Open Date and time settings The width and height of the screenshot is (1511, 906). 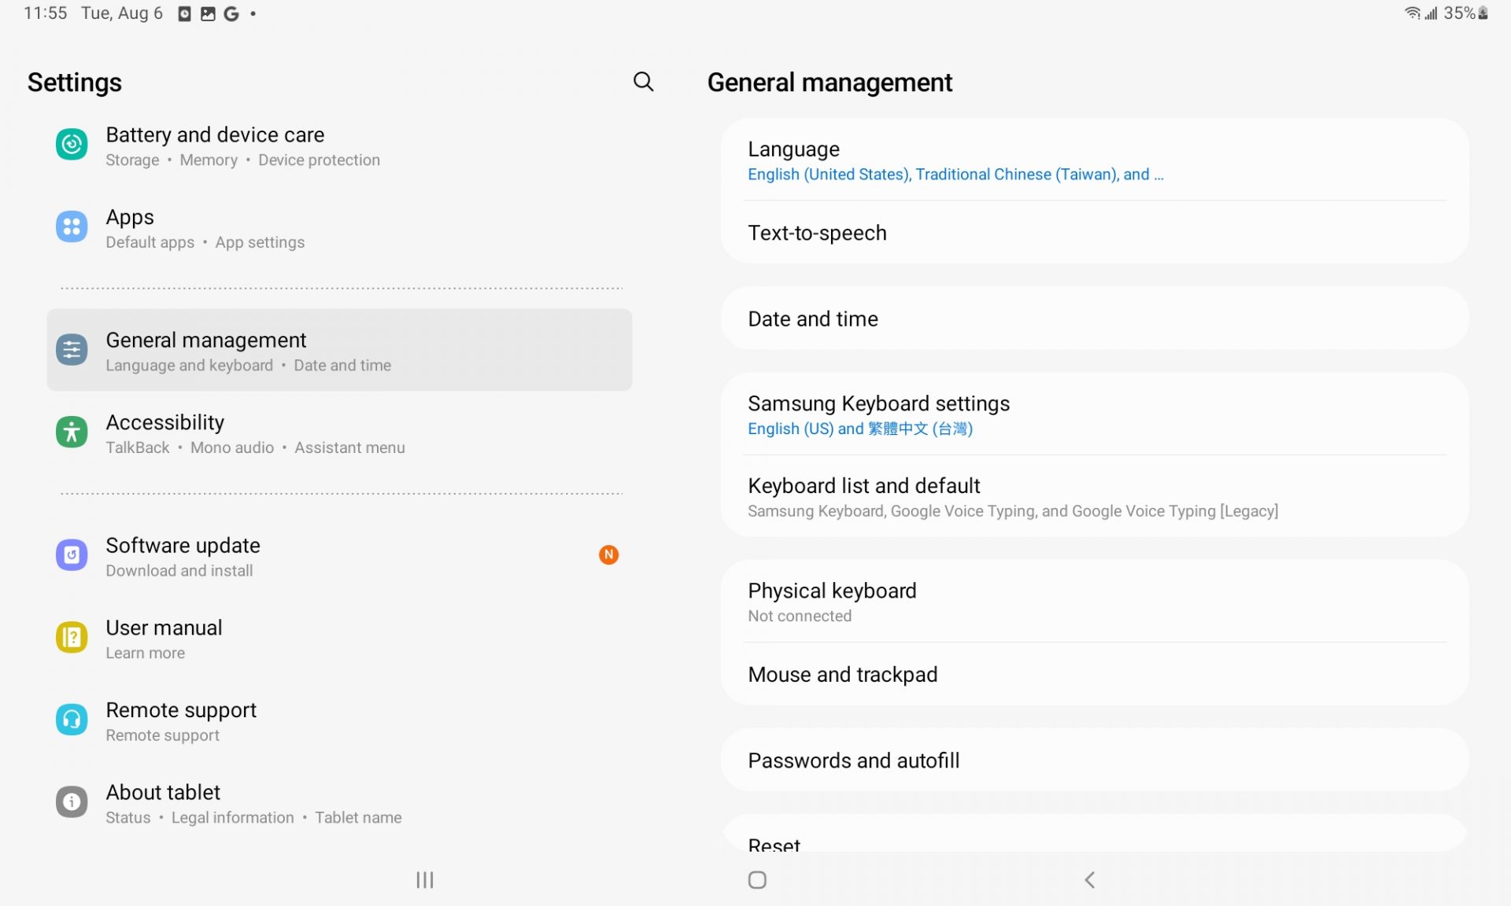tap(1094, 319)
